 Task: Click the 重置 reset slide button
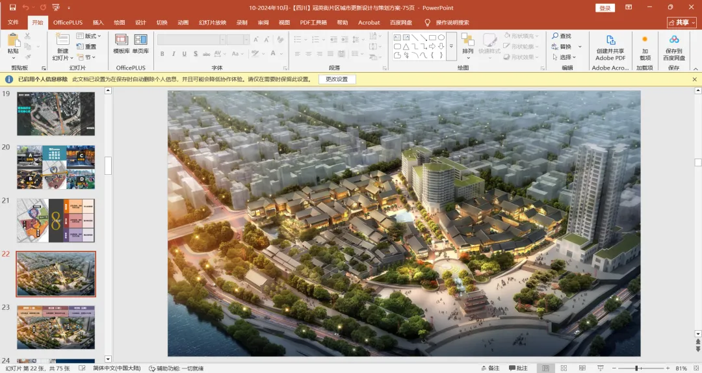pyautogui.click(x=87, y=46)
